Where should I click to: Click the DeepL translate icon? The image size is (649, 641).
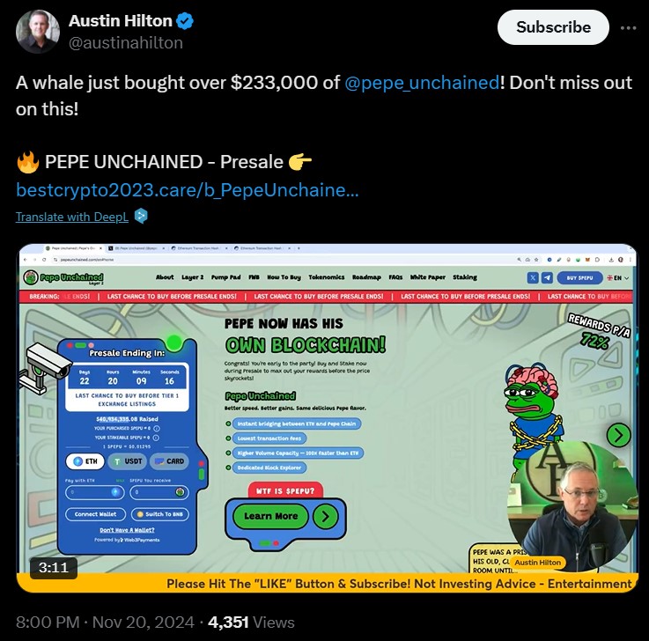141,216
